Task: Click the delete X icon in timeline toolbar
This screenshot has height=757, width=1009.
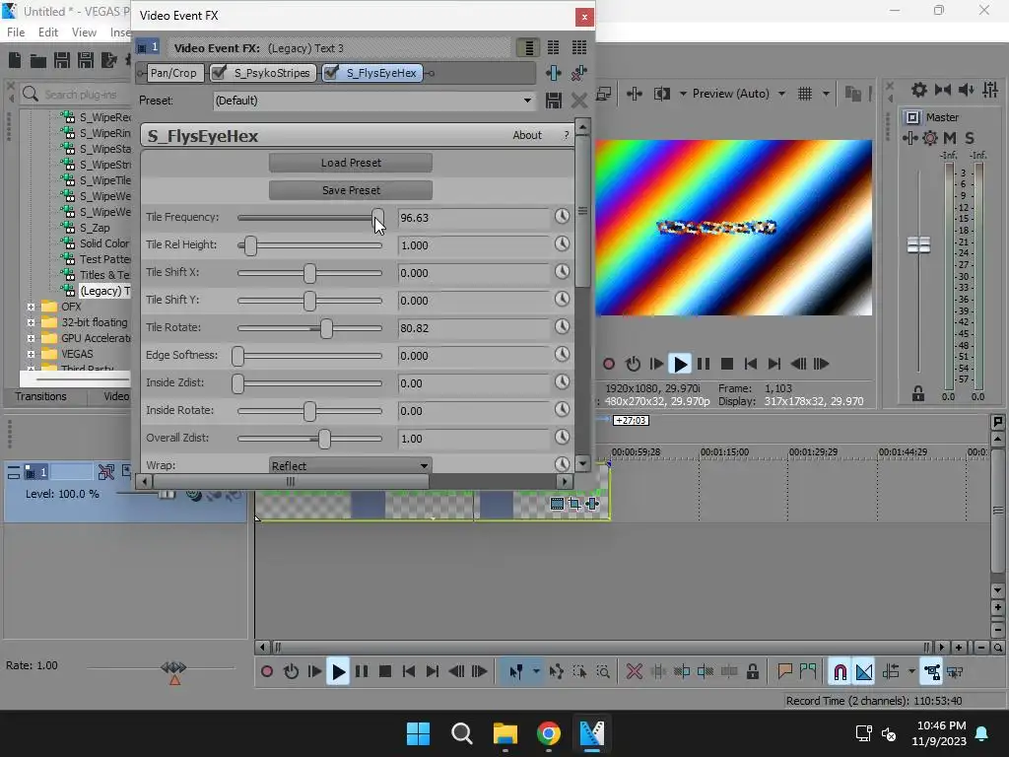Action: coord(634,672)
